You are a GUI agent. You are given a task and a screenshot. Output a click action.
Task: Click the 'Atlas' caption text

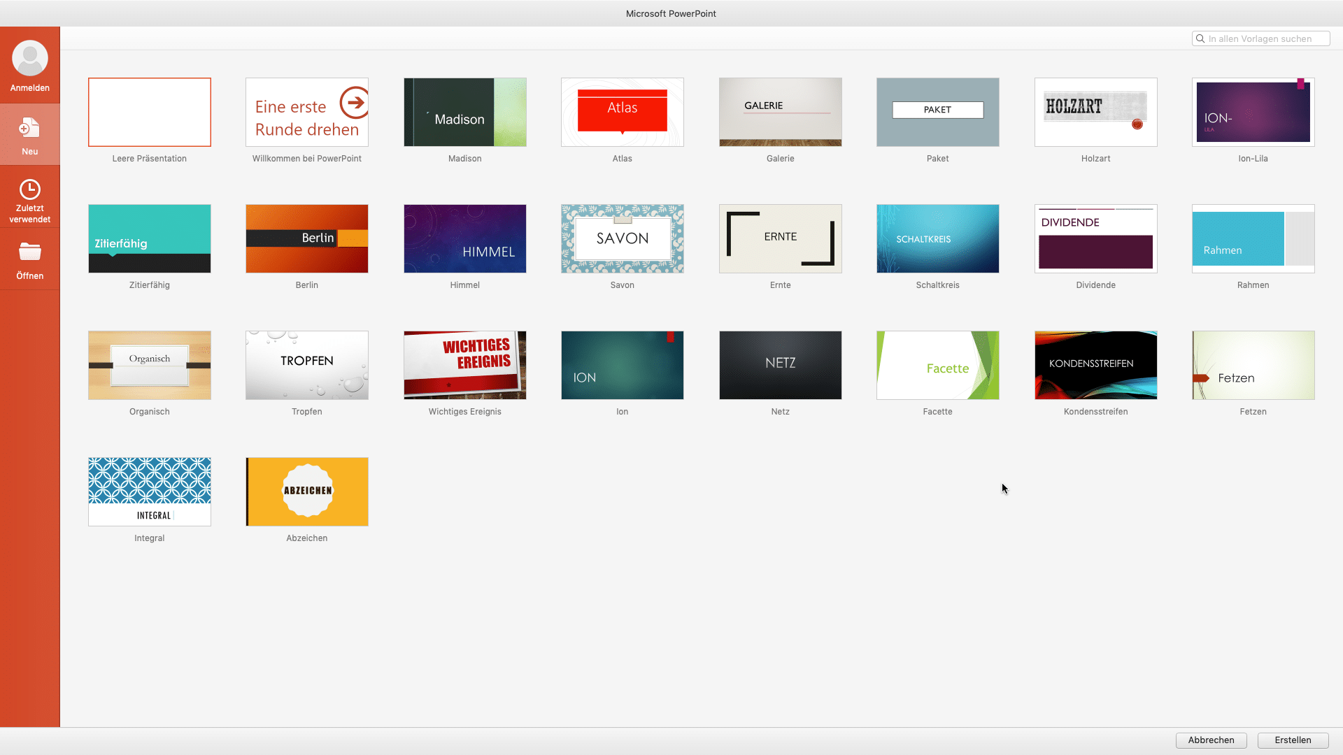coord(623,159)
